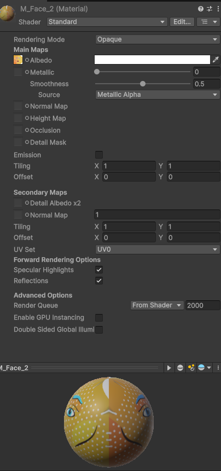Image resolution: width=221 pixels, height=471 pixels.
Task: Pick Albedo color with the eyedropper
Action: tap(216, 60)
